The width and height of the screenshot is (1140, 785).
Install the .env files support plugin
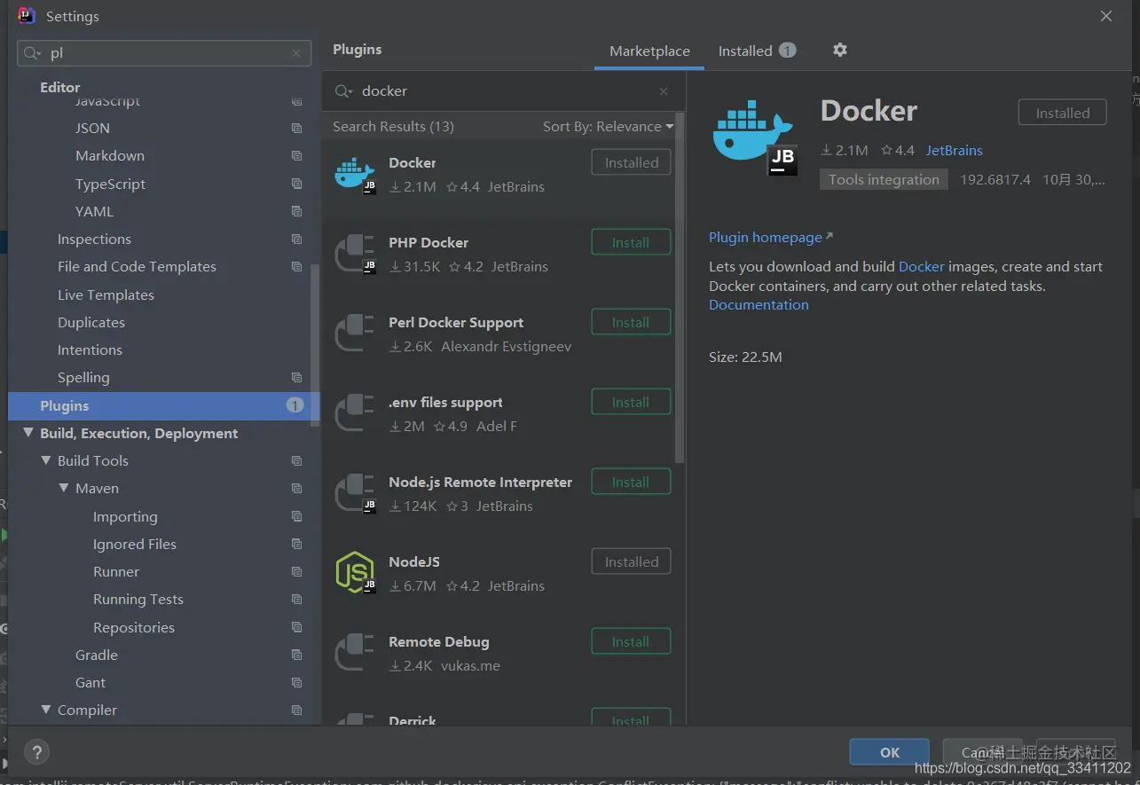coord(631,402)
